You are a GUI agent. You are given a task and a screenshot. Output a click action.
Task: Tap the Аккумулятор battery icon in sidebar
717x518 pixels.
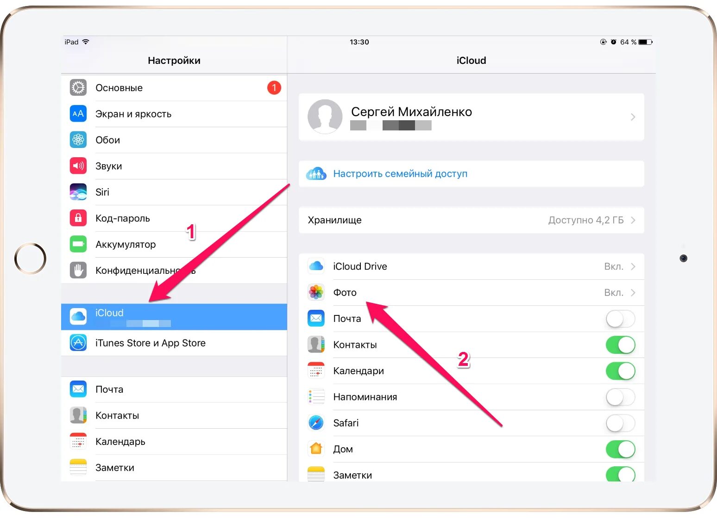click(x=78, y=244)
